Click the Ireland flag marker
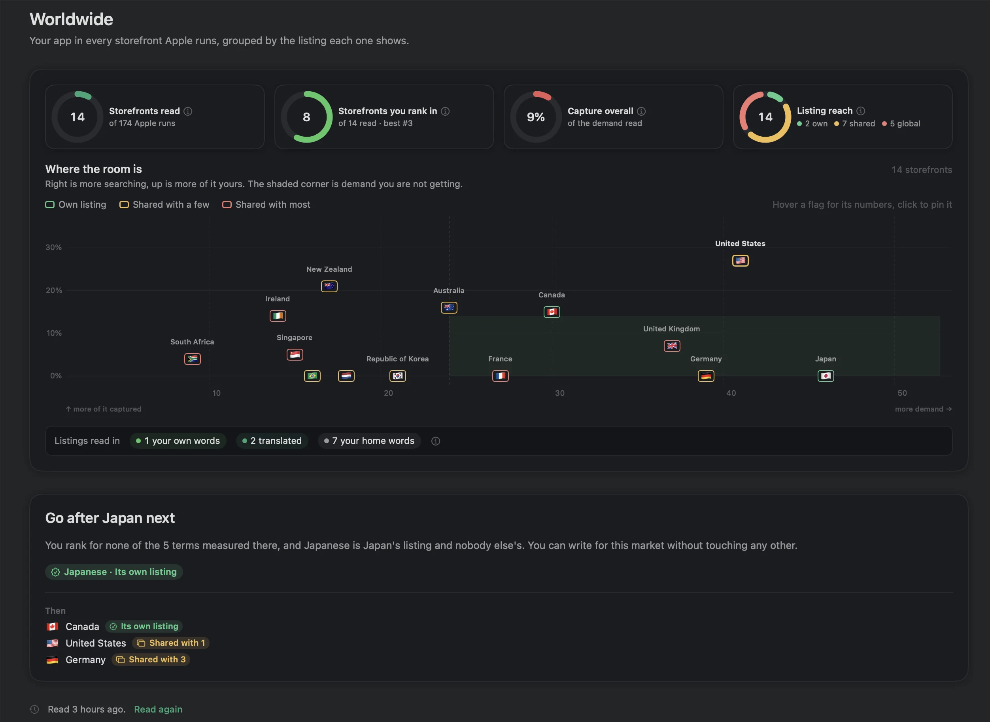Image resolution: width=990 pixels, height=722 pixels. (x=278, y=316)
